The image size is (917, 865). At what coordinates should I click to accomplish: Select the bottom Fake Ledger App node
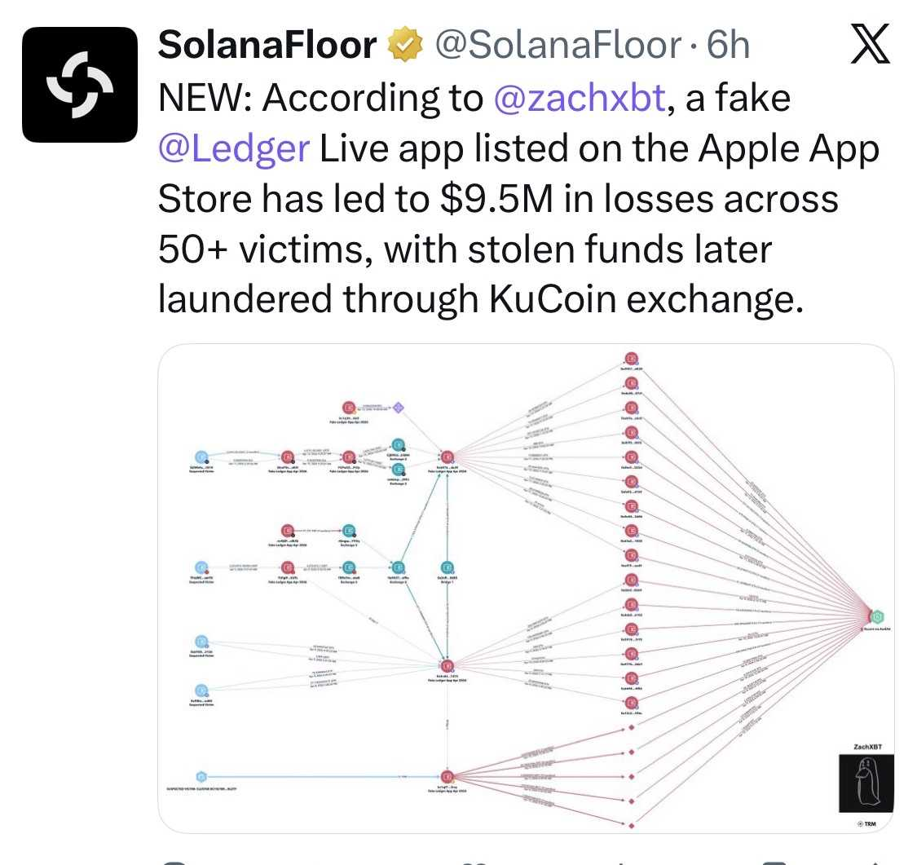(447, 777)
